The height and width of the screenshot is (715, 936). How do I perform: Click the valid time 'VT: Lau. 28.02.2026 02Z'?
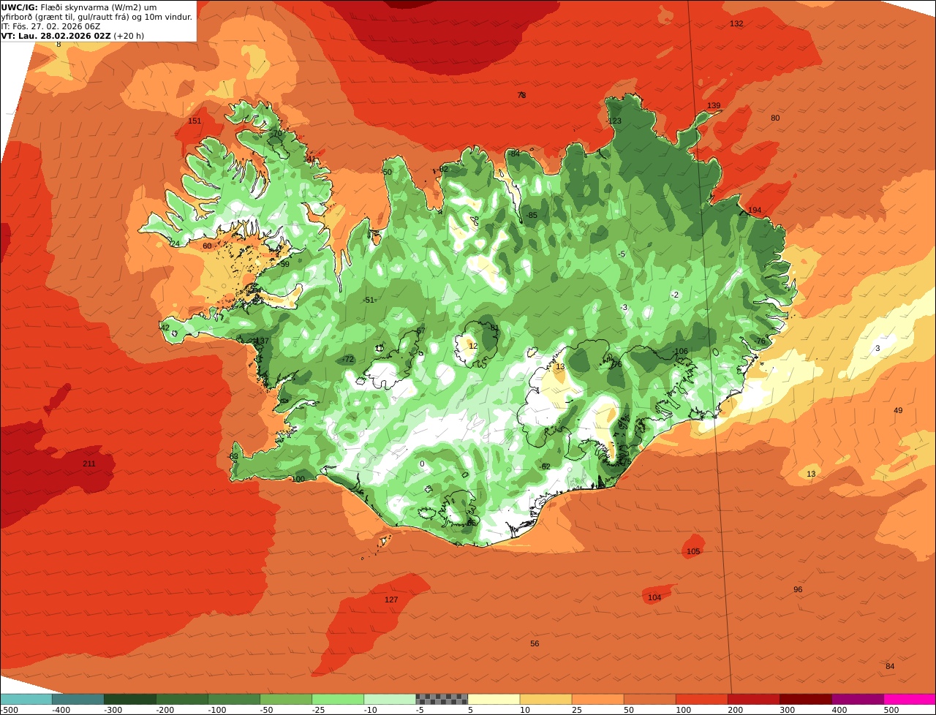click(56, 36)
